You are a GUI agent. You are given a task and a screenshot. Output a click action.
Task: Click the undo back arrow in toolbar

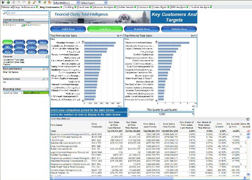coord(19,2)
